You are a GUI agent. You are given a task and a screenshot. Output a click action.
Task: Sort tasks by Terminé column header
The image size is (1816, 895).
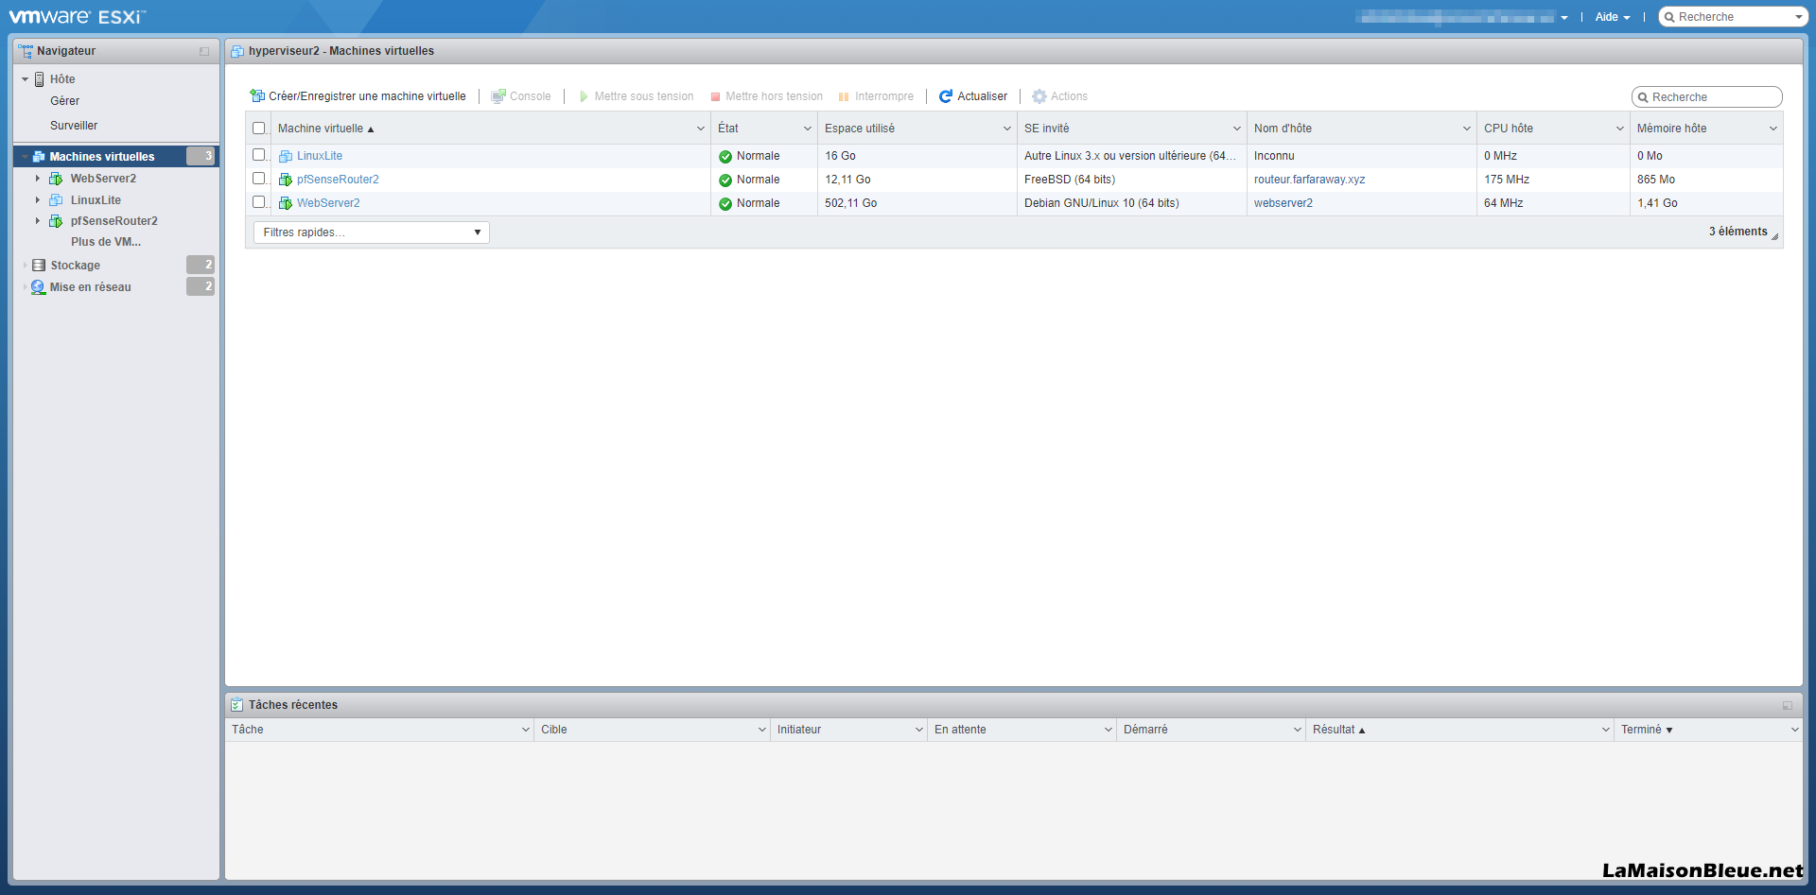(x=1641, y=730)
